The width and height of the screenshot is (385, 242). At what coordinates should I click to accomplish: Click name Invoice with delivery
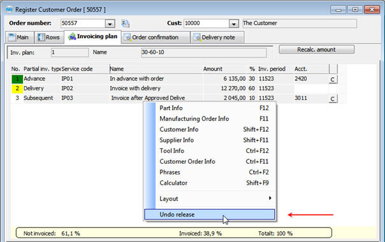[x=135, y=89]
